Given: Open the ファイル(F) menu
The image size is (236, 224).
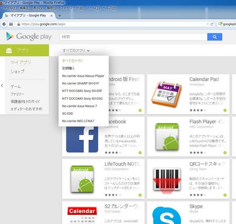Looking at the screenshot, I should 9,8.
